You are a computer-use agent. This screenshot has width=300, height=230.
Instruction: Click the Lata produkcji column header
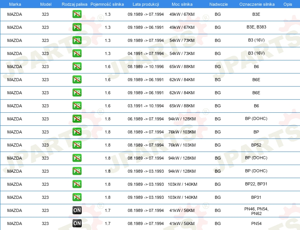[146, 4]
